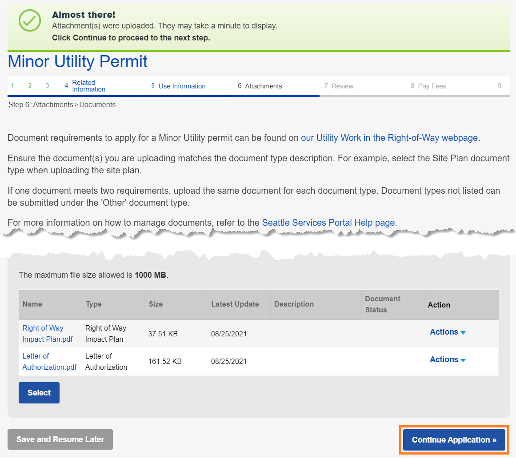Click Select button to add attachment

[x=39, y=393]
